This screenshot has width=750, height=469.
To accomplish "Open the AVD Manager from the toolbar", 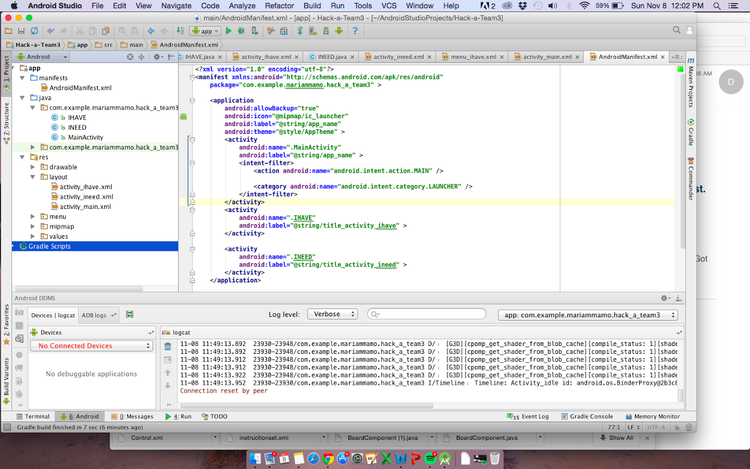I will [x=313, y=31].
